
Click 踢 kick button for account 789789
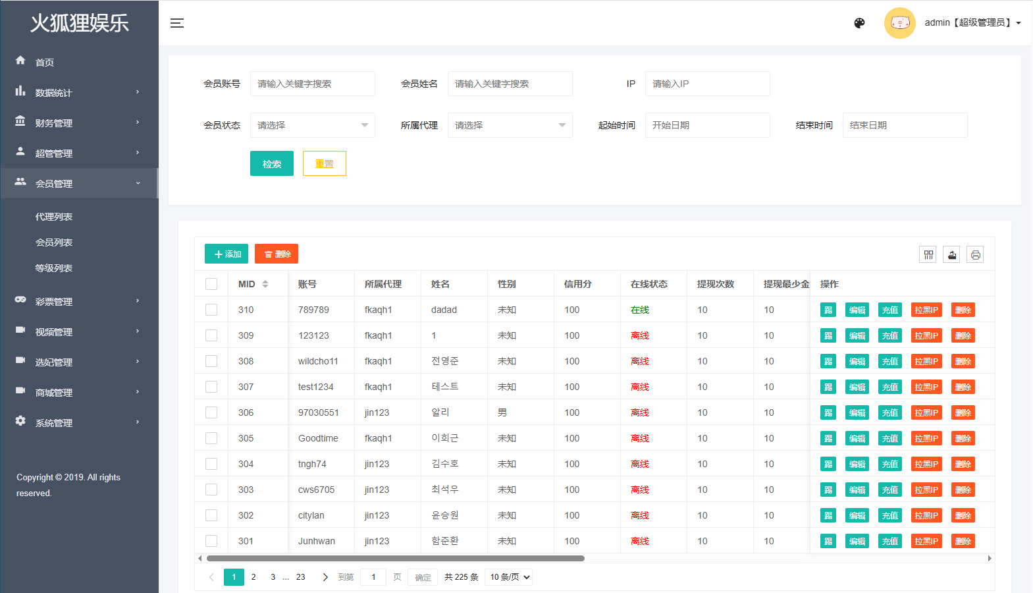point(828,310)
